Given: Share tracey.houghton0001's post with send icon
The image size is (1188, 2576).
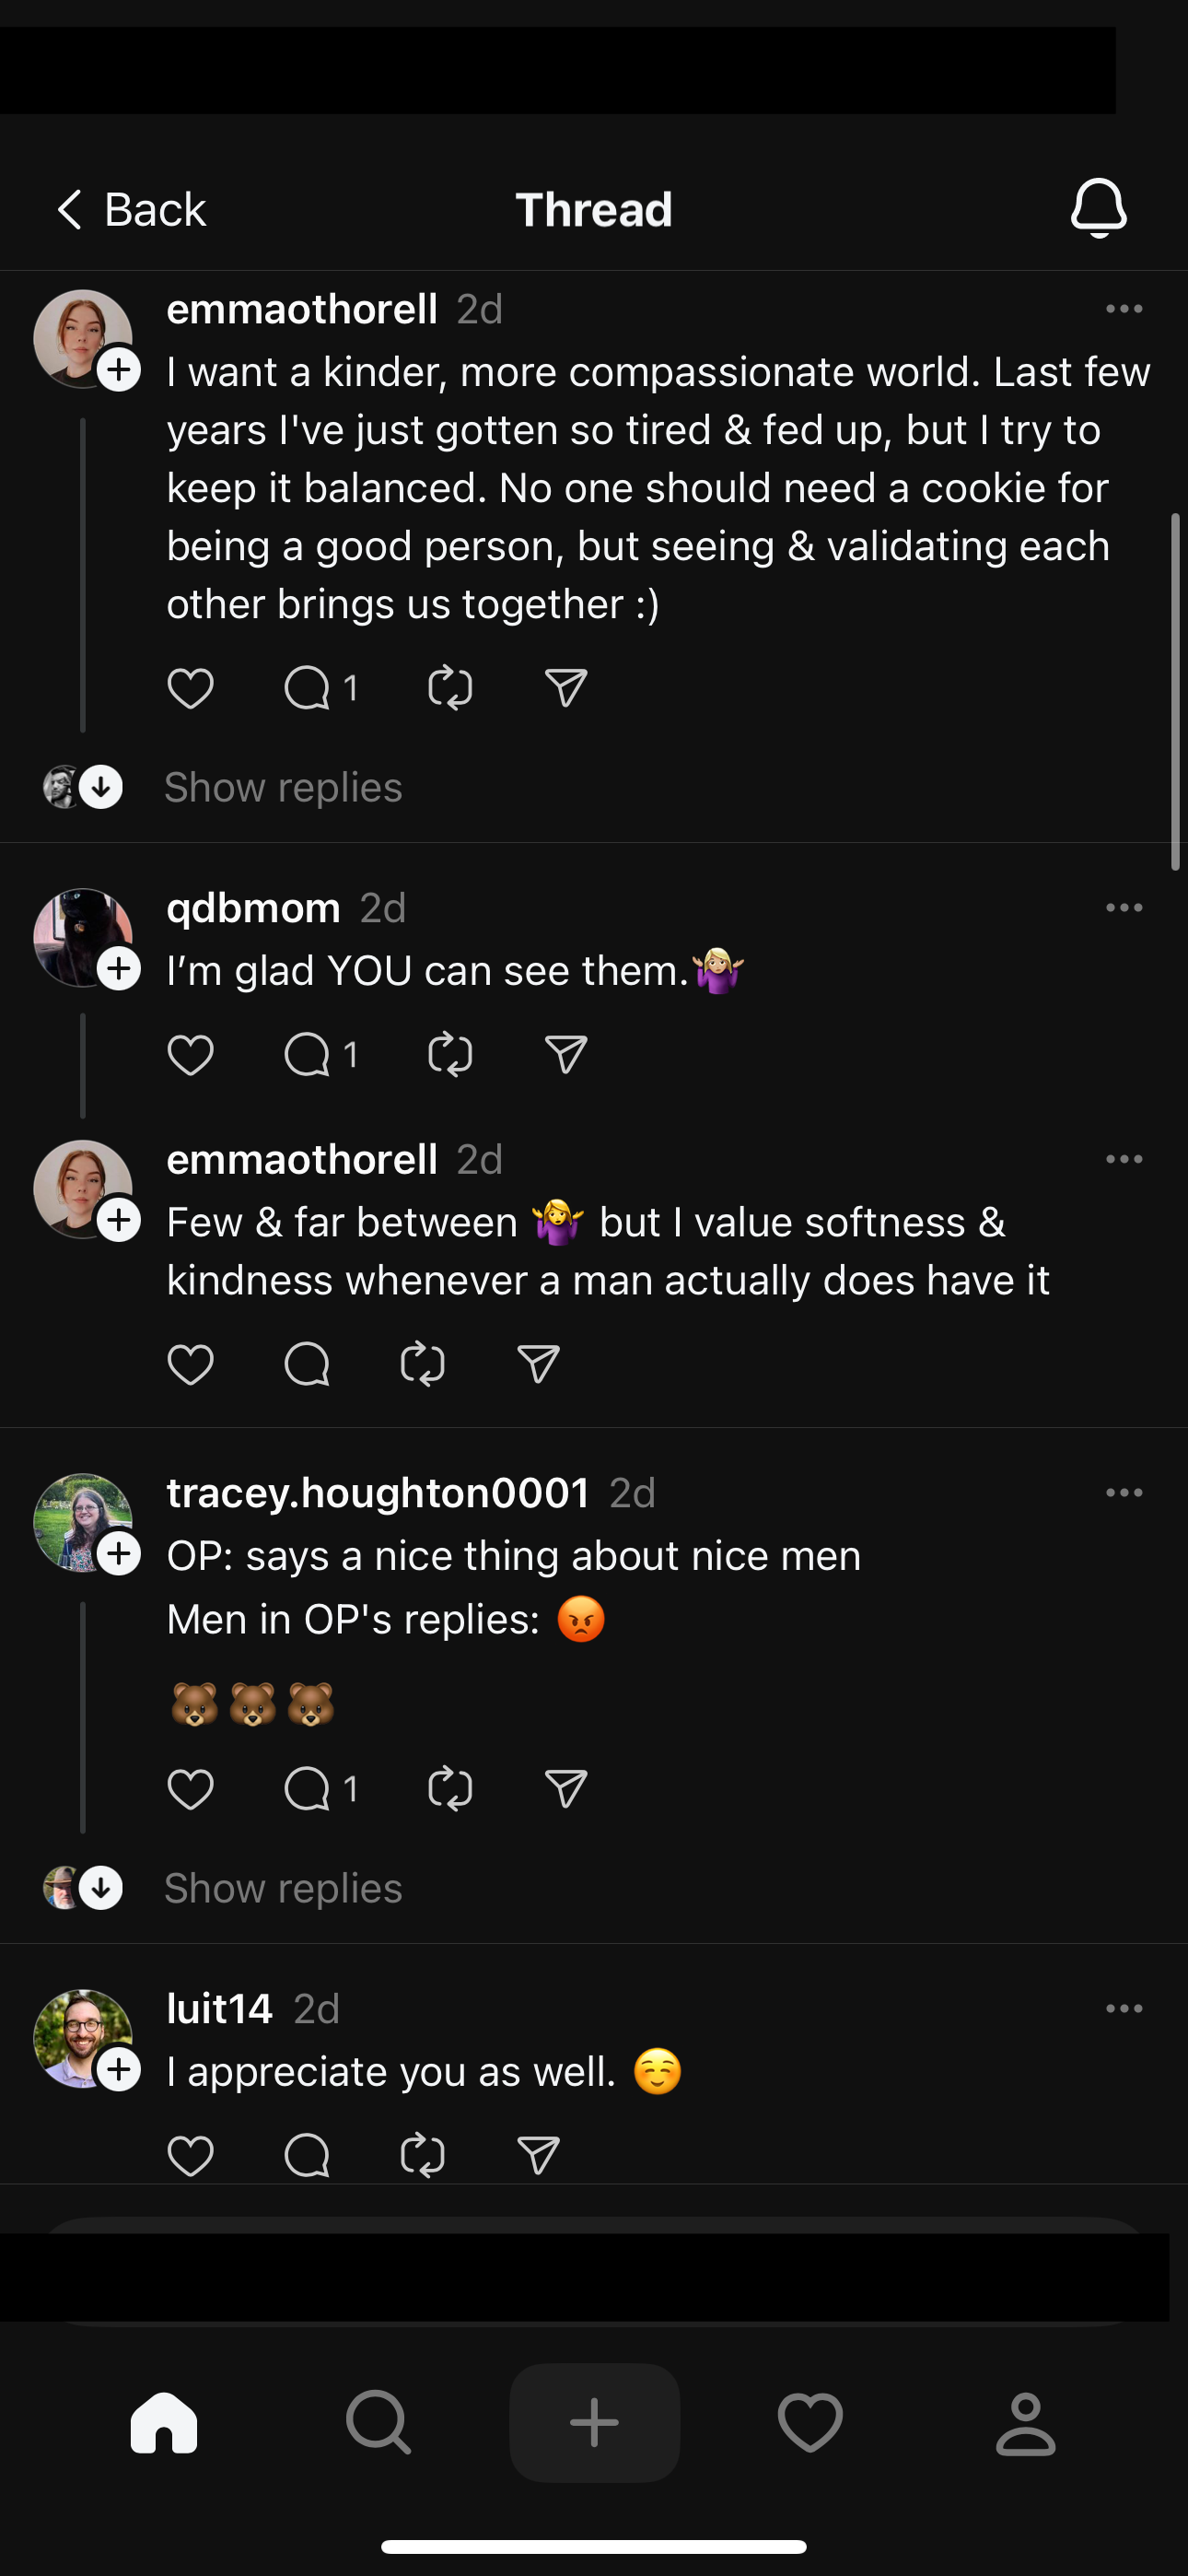Looking at the screenshot, I should pyautogui.click(x=565, y=1789).
